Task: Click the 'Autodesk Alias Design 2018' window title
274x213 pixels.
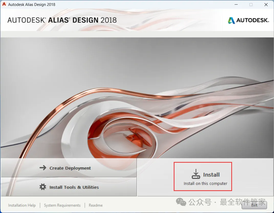Action: click(32, 5)
